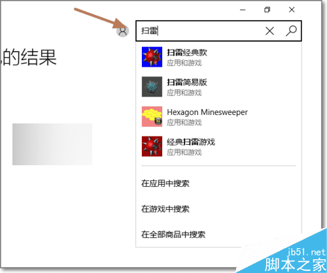Open the 经典扫雷游戏 app icon
The width and height of the screenshot is (327, 273).
[x=152, y=146]
